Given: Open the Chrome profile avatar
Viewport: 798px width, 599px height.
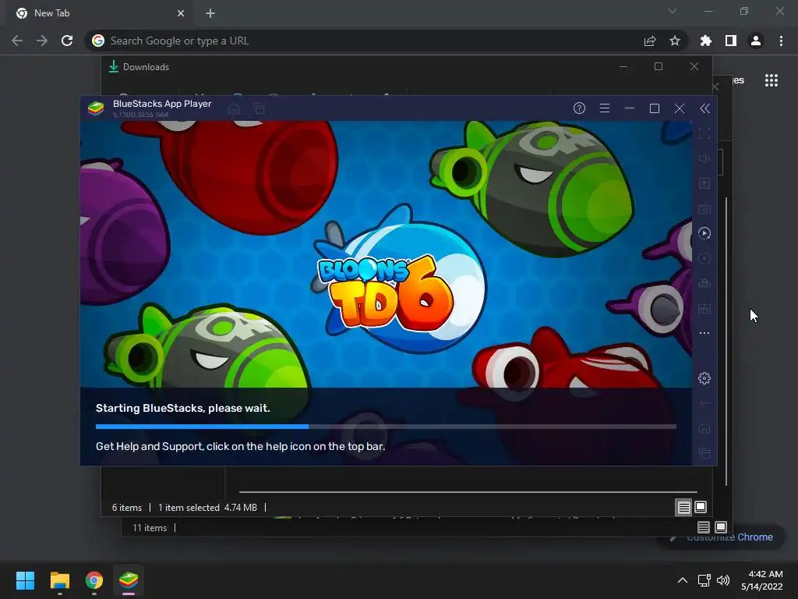Looking at the screenshot, I should click(x=756, y=41).
